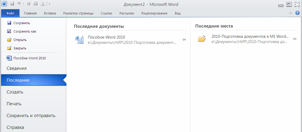Image resolution: width=302 pixels, height=132 pixels.
Task: Click the Последние документы heading
Action: (99, 27)
